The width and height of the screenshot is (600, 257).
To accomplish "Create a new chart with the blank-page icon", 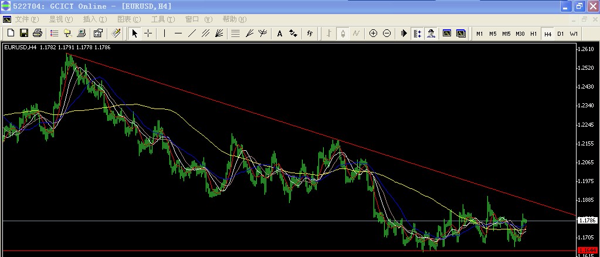I will 11,33.
